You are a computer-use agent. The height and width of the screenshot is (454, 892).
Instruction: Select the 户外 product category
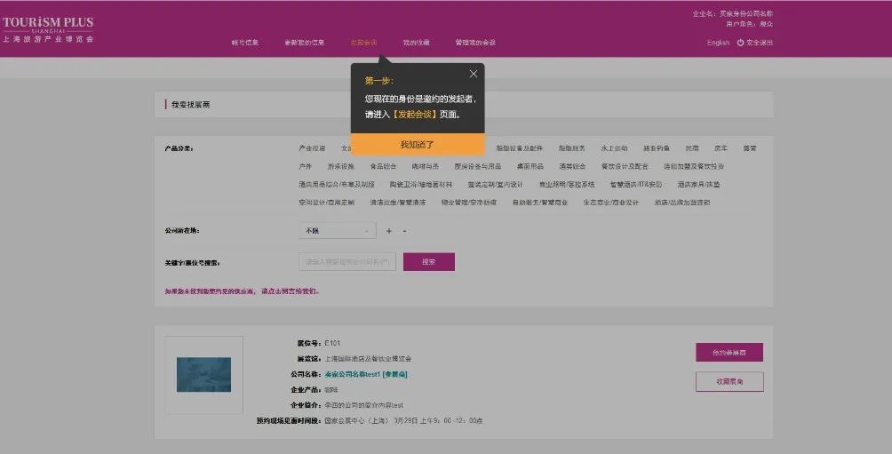pyautogui.click(x=306, y=167)
